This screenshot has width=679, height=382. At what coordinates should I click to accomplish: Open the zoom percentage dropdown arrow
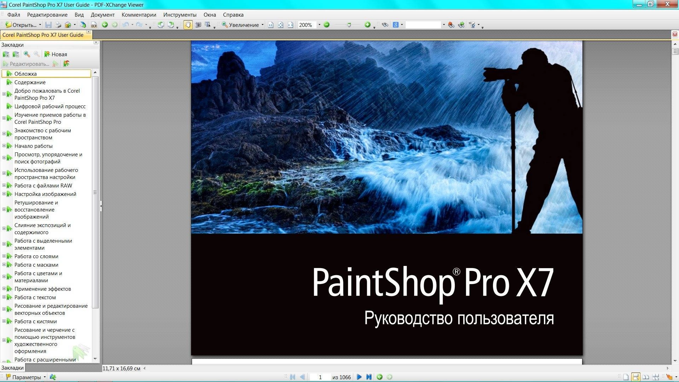[x=319, y=25]
